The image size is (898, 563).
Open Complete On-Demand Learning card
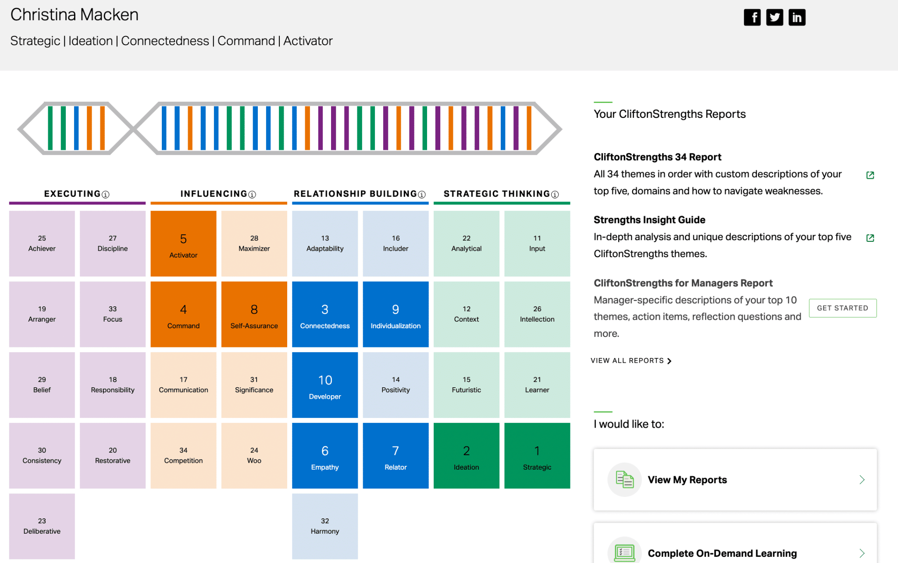point(735,543)
